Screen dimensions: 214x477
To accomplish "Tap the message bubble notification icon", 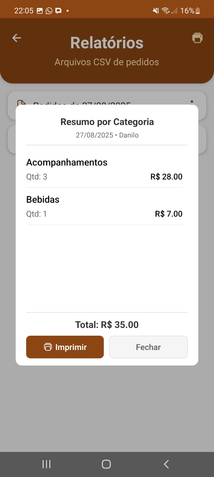I will point(59,11).
